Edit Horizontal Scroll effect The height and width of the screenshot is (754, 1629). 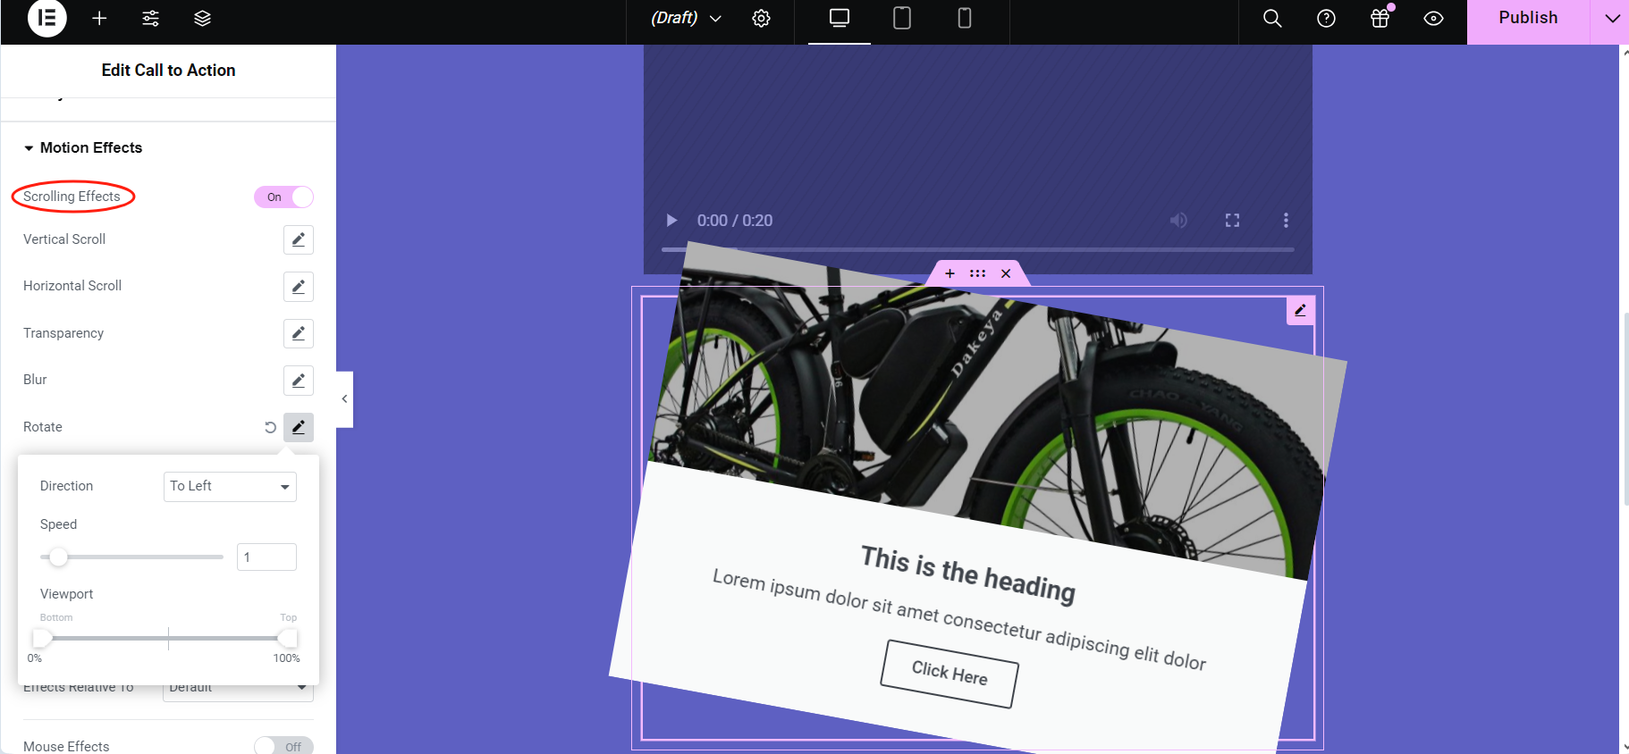[x=299, y=287]
